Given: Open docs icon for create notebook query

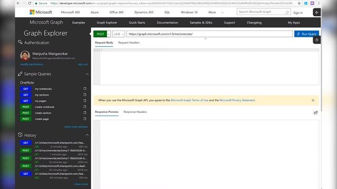Looking at the screenshot, I should coord(85,107).
